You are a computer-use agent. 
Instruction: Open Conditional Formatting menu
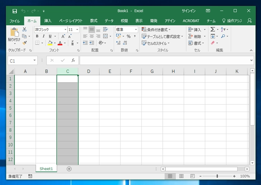coord(156,30)
